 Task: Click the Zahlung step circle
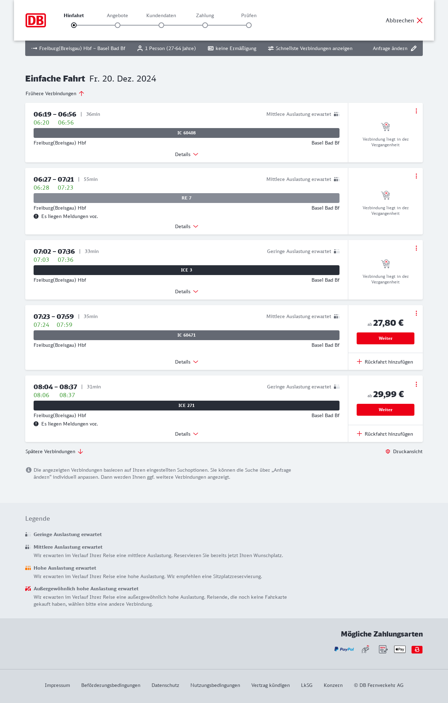205,25
